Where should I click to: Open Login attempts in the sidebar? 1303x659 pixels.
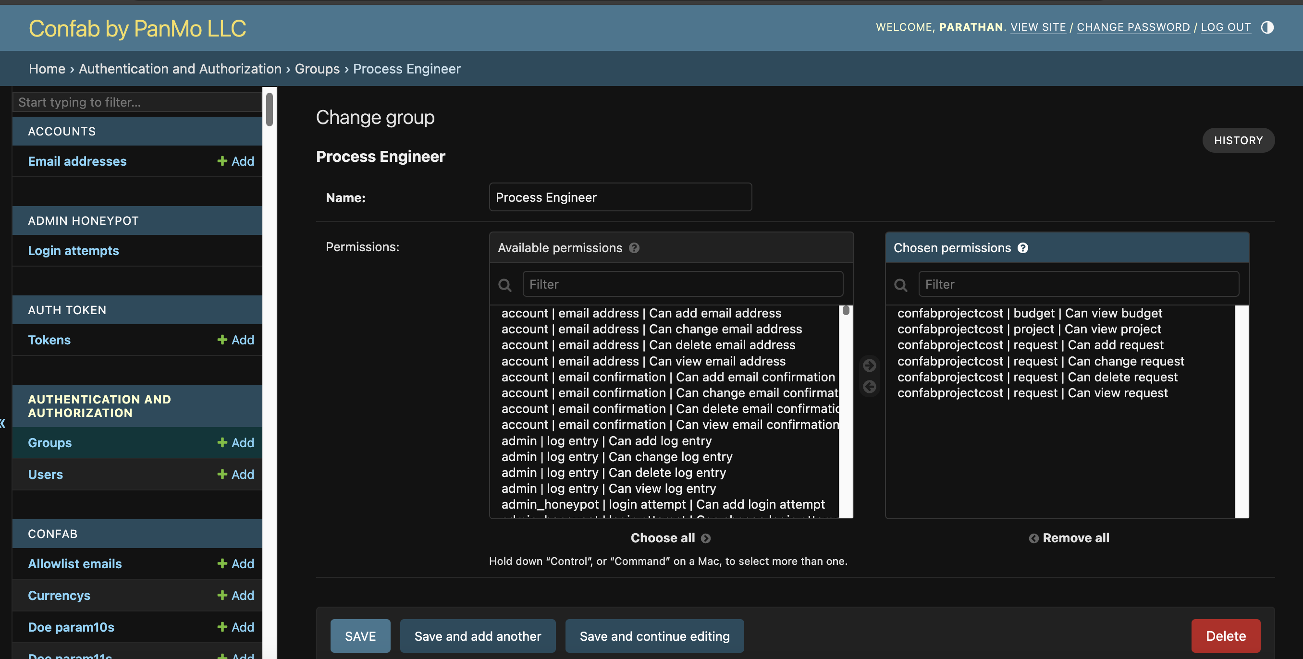click(x=74, y=250)
